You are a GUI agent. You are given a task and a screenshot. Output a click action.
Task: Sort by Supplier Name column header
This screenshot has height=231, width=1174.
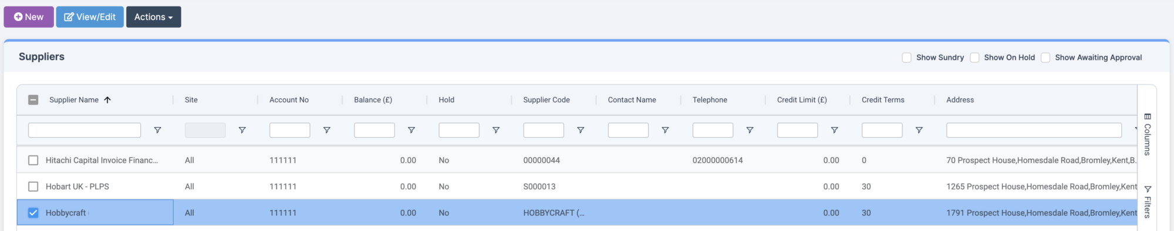[x=74, y=100]
